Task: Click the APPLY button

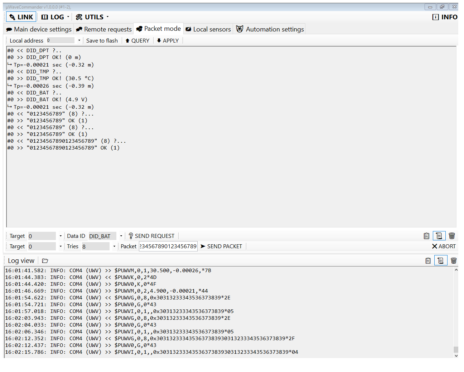Action: coord(168,40)
